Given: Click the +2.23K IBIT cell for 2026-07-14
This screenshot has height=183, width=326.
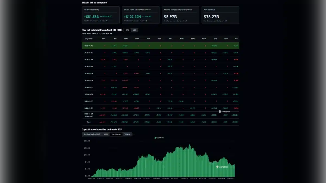Looking at the screenshot, I should pos(114,53).
